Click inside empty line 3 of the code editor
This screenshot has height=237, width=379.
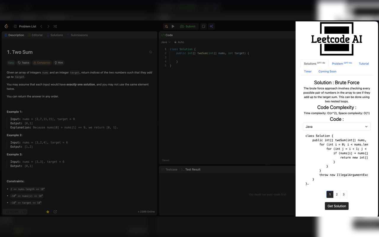[x=231, y=57]
